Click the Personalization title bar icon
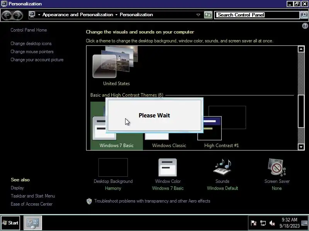 coord(4,3)
